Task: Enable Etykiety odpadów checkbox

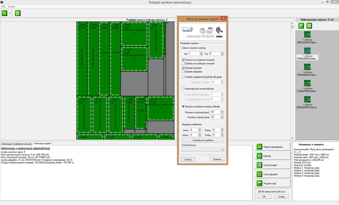Action: 183,72
